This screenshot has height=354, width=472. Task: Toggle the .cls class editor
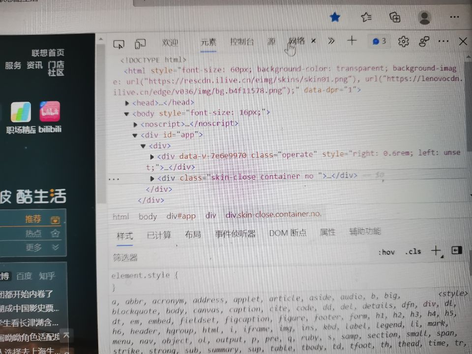pyautogui.click(x=413, y=251)
